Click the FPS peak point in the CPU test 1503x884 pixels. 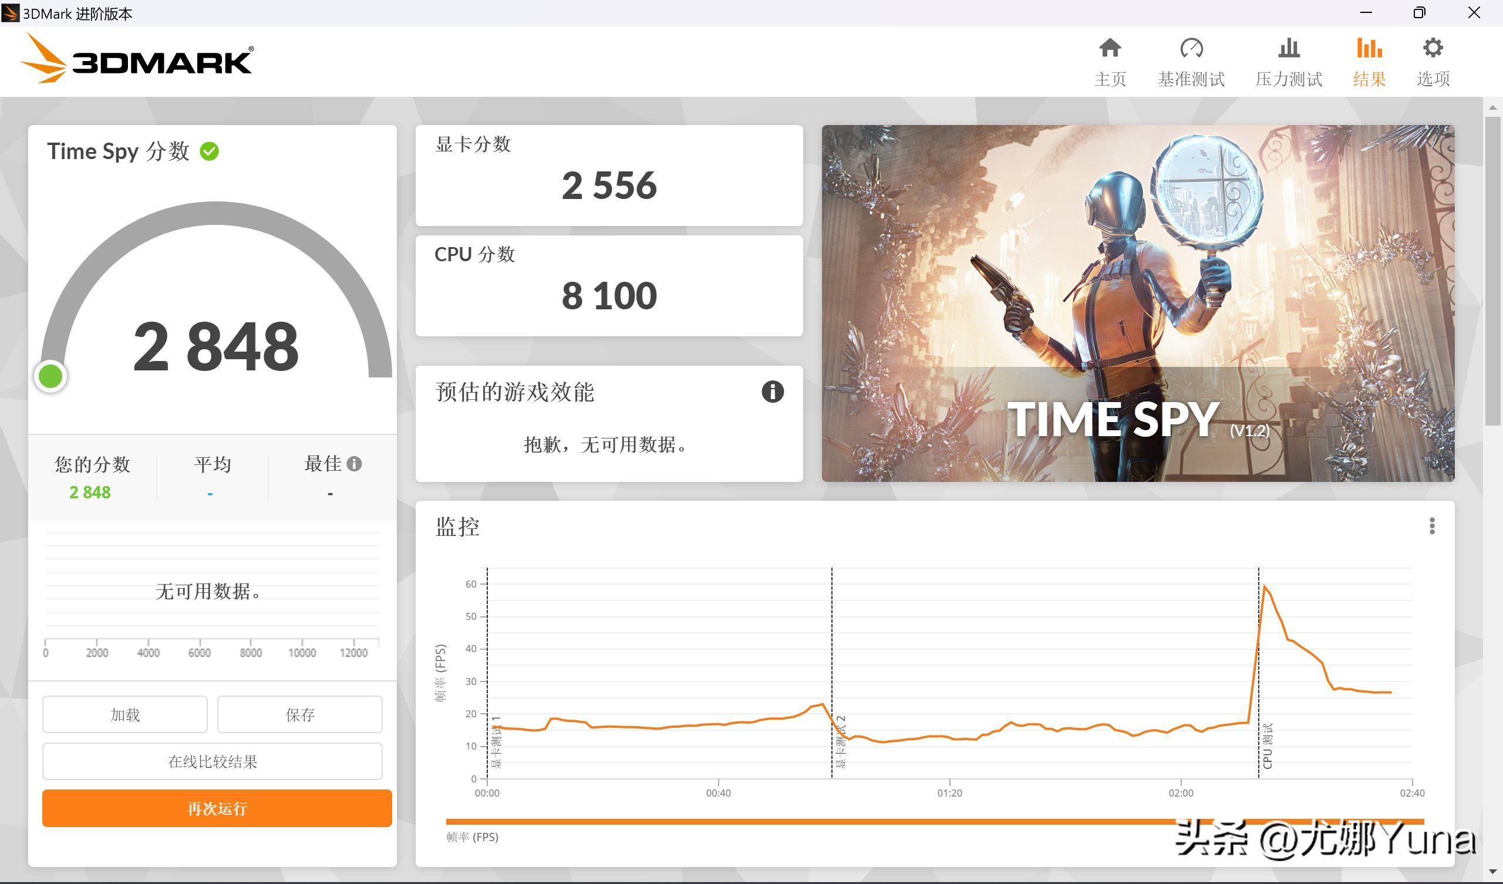1265,586
